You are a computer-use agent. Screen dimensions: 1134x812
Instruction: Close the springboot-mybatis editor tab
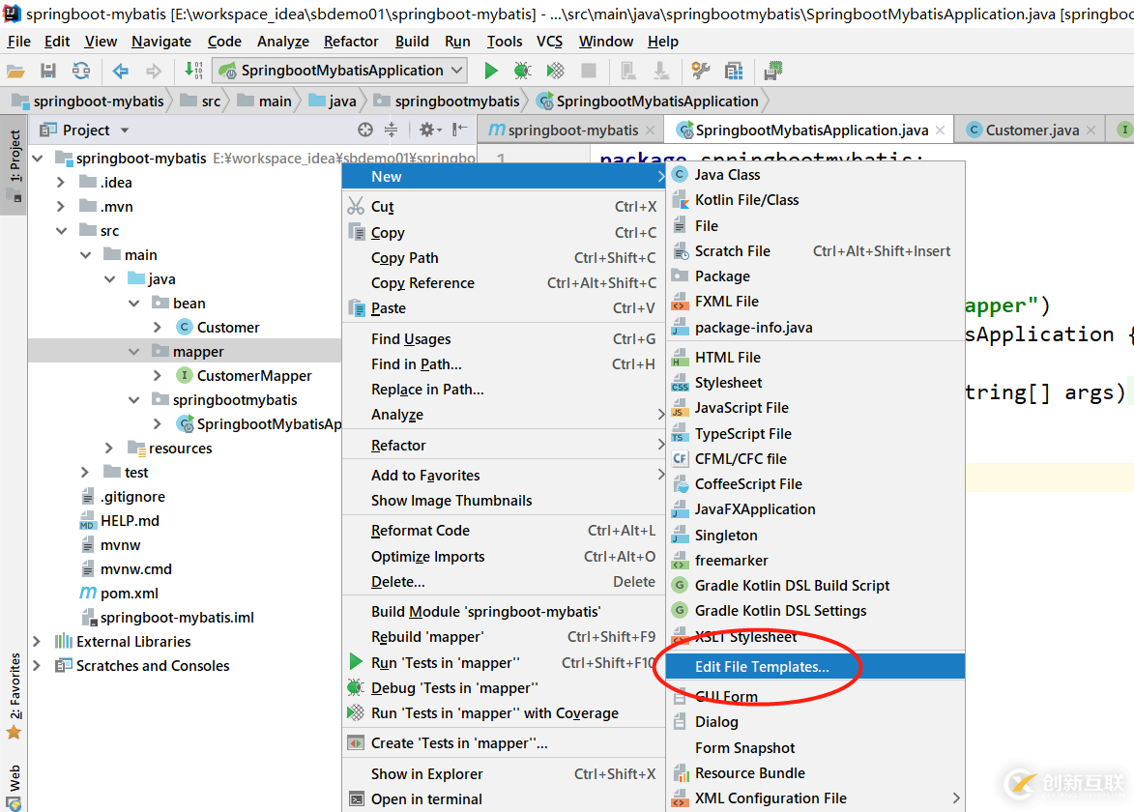(x=650, y=130)
